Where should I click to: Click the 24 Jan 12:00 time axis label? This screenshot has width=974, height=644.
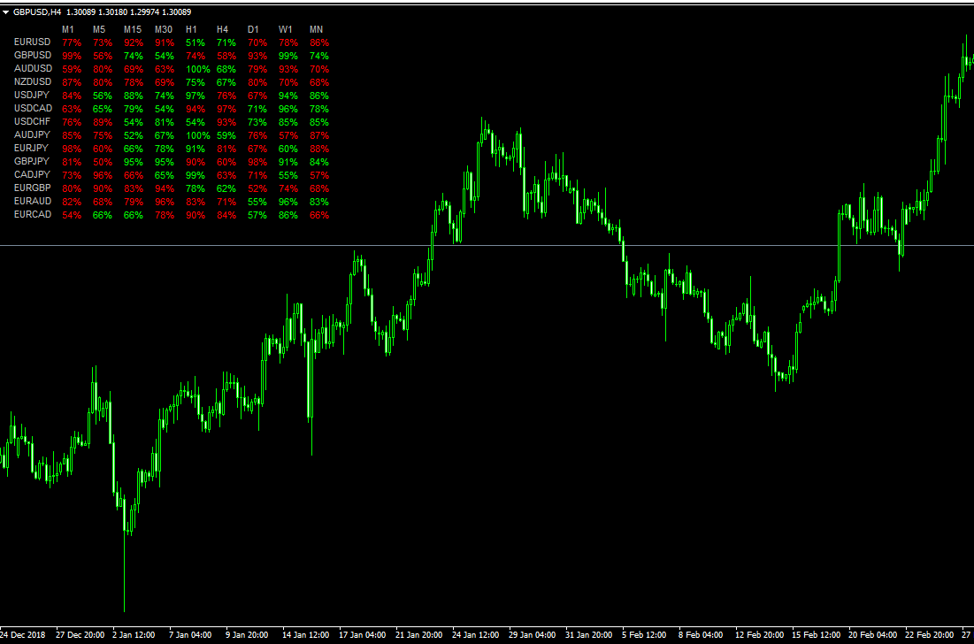(x=474, y=635)
